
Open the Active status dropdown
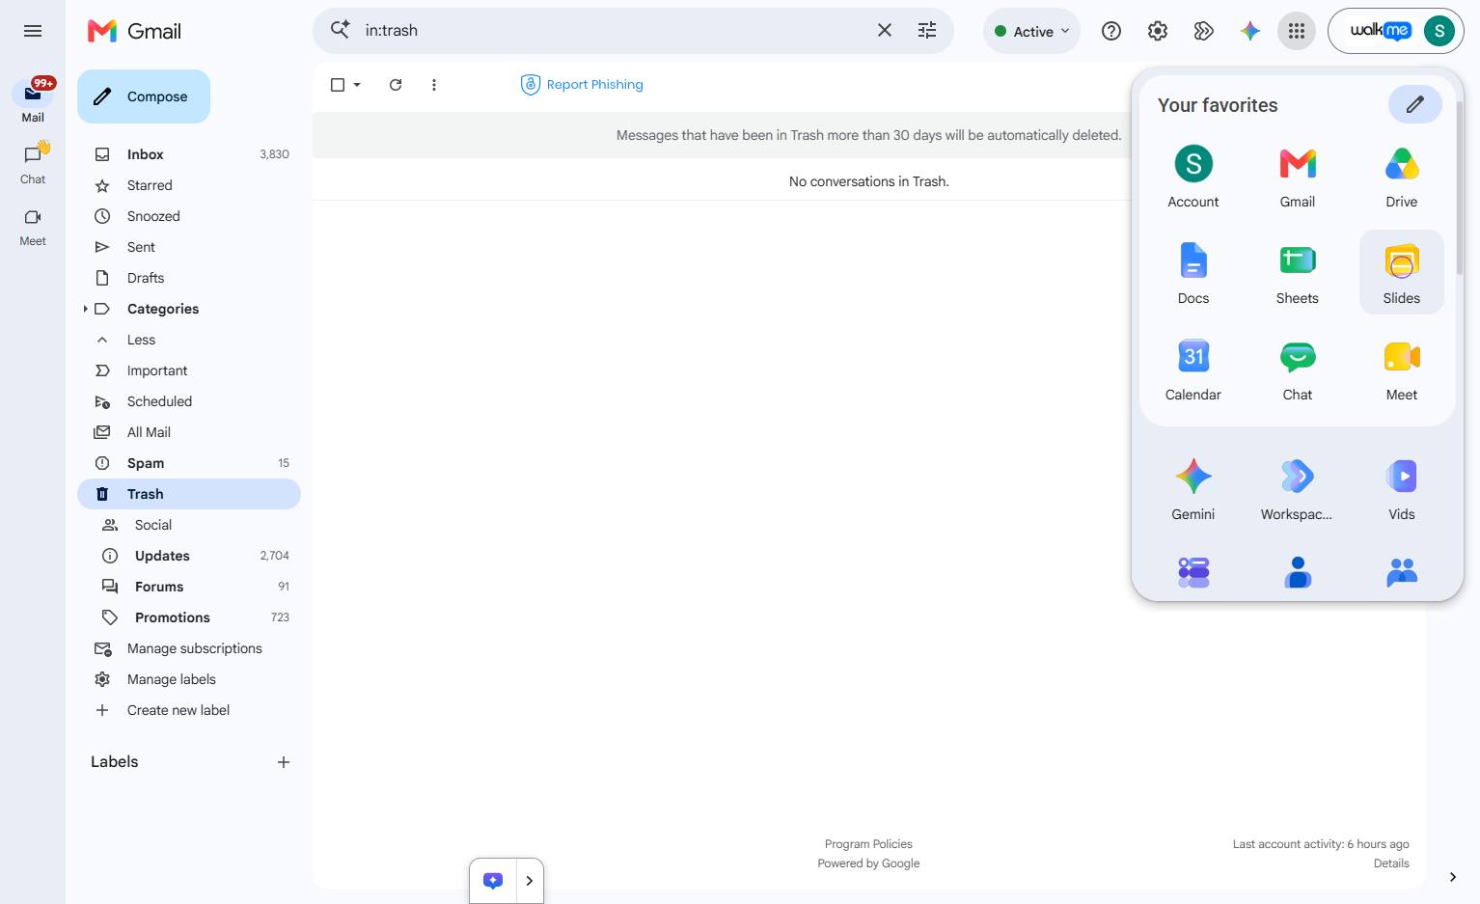coord(1032,31)
